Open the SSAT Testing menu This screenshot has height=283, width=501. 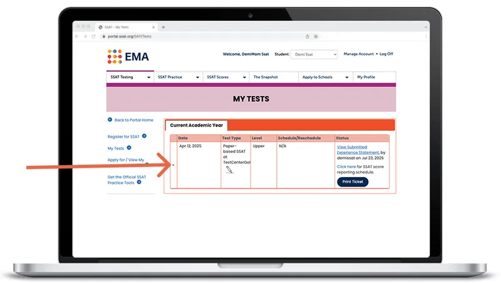tap(130, 77)
